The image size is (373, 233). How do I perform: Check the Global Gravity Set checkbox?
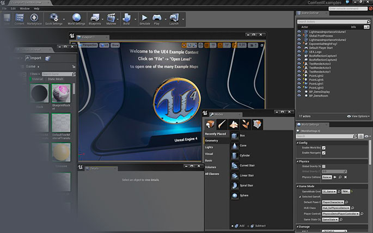pyautogui.click(x=324, y=167)
